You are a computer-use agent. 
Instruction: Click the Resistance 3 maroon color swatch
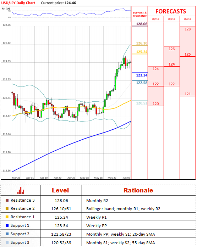(x=7, y=200)
